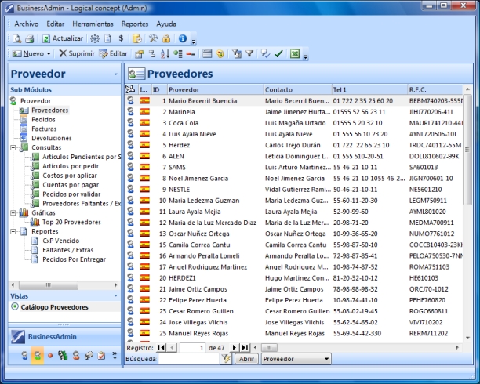The width and height of the screenshot is (480, 384).
Task: Open the Nuevo button dropdown arrow
Action: point(49,54)
